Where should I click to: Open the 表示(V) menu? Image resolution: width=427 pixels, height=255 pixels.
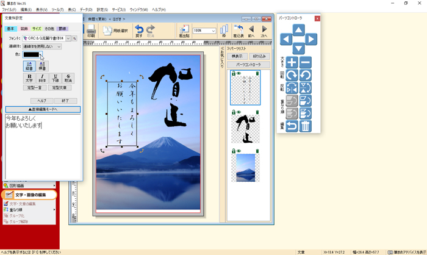(x=41, y=10)
